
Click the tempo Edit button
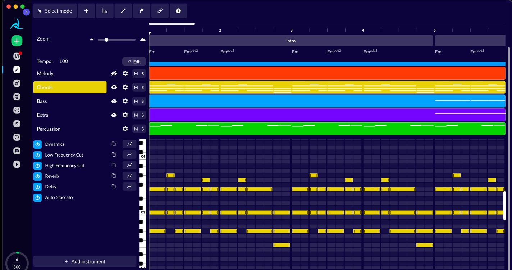[134, 61]
